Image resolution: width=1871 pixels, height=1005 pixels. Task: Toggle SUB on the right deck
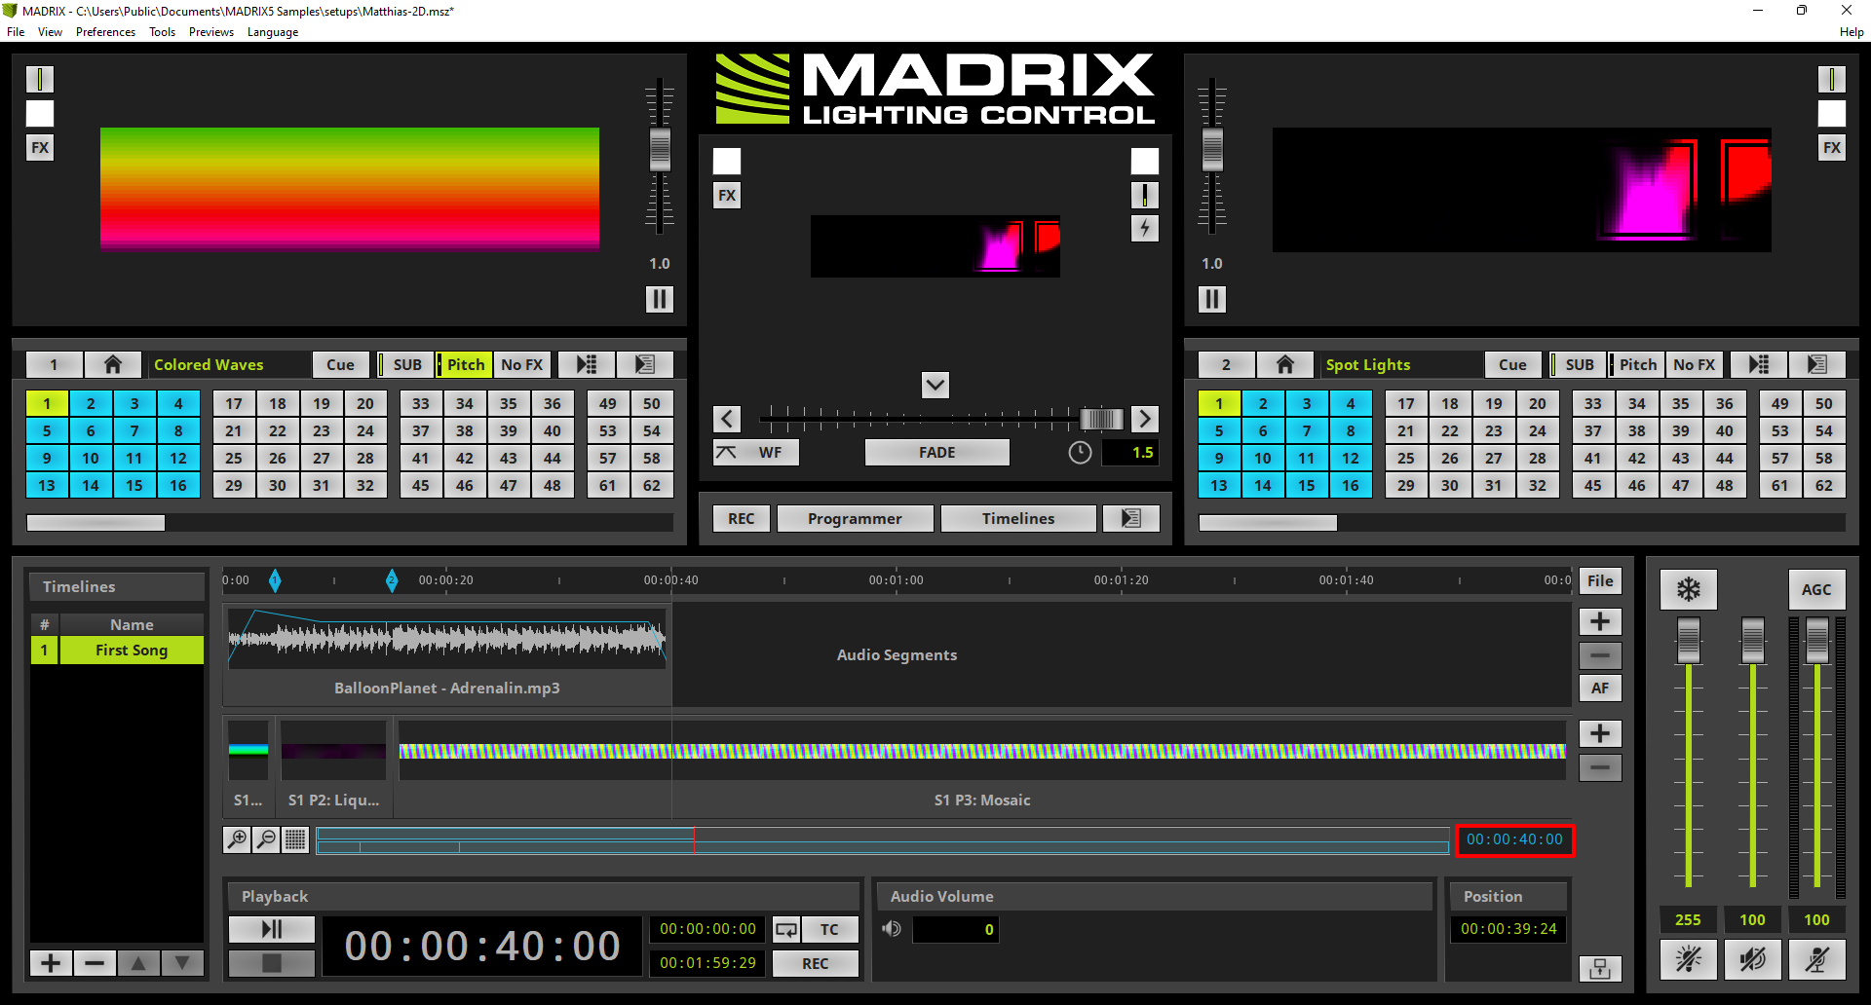1577,364
